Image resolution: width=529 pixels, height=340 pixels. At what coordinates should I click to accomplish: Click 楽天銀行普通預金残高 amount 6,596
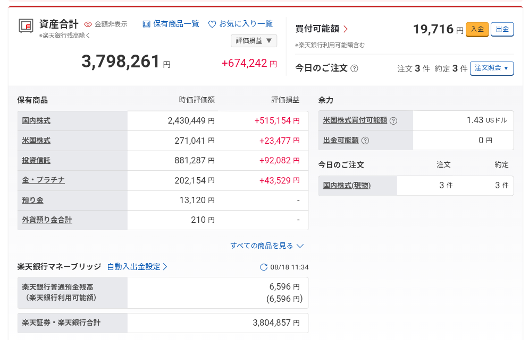[x=280, y=287]
